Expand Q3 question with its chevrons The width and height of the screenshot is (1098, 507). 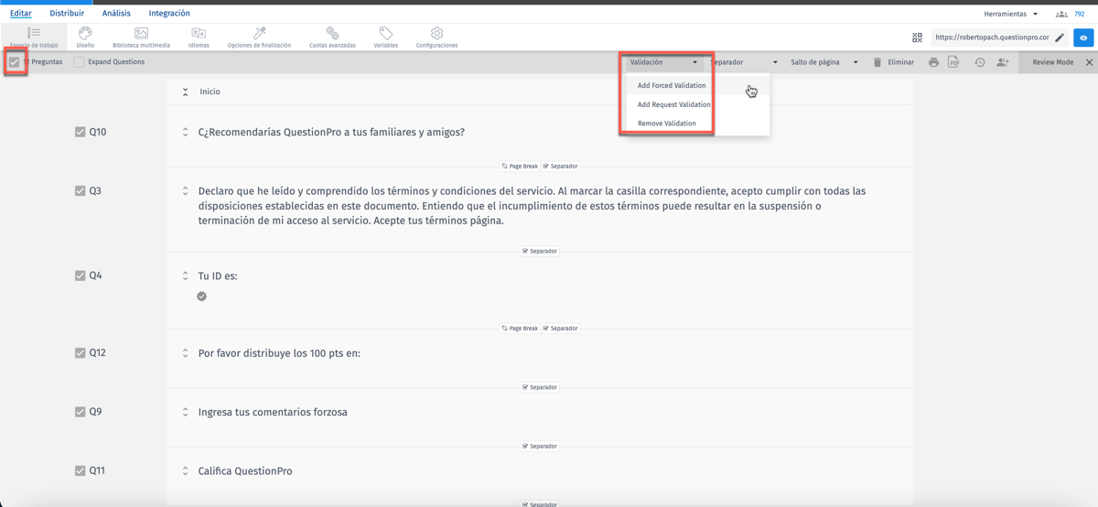[185, 191]
